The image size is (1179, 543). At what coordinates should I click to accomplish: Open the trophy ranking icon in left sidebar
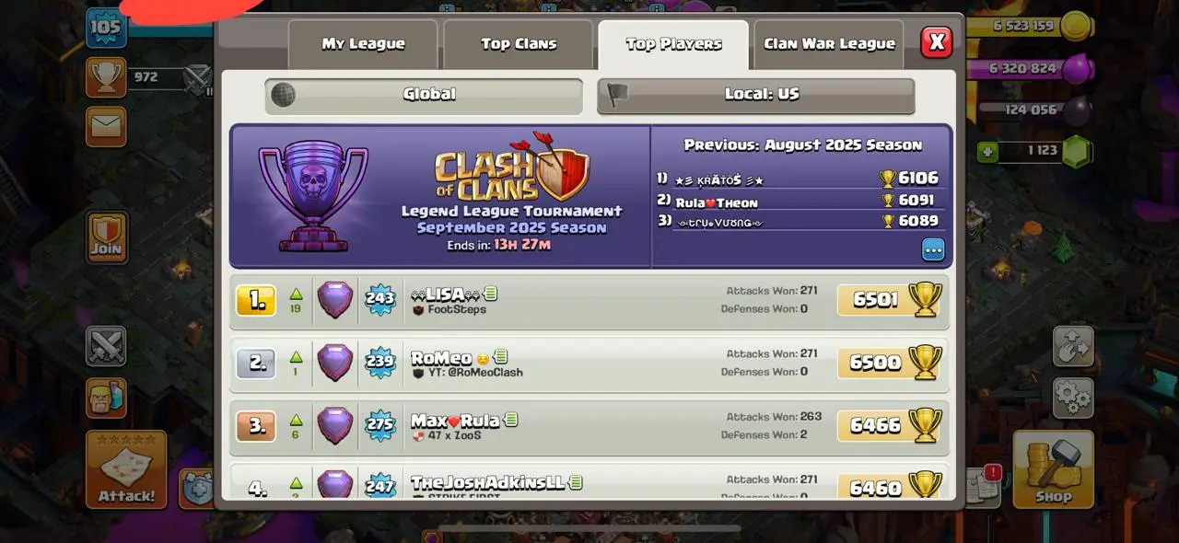pos(106,77)
